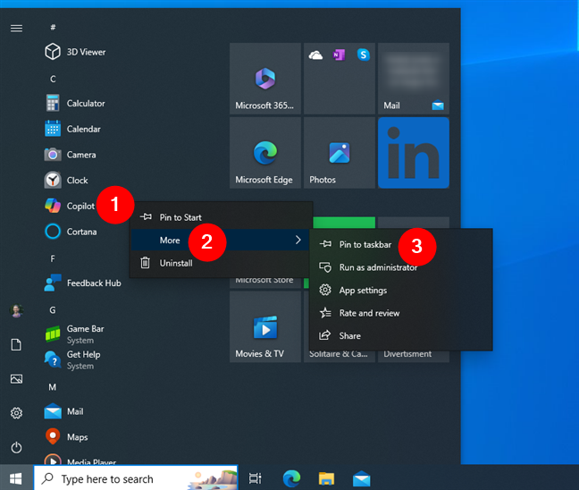This screenshot has height=490, width=579.
Task: Click the LinkedIn tile
Action: pos(413,153)
